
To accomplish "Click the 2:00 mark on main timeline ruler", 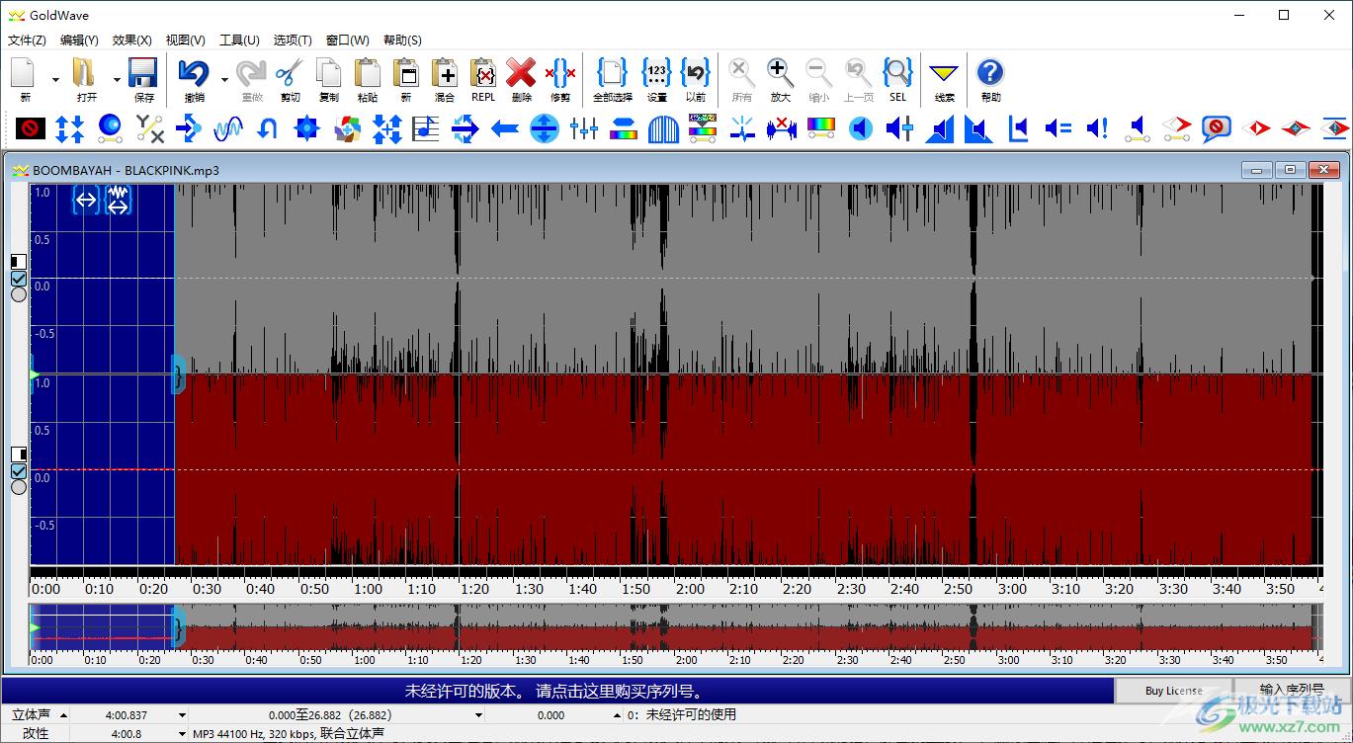I will coord(690,589).
